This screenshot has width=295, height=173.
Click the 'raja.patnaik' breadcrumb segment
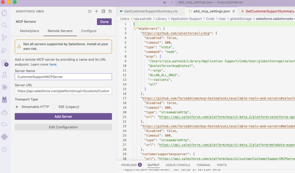[x=142, y=19]
